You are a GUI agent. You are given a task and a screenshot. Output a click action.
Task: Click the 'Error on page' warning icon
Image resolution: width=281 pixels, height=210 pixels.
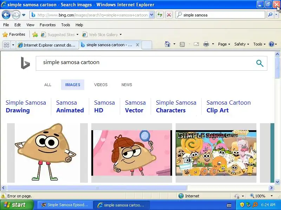(x=4, y=196)
